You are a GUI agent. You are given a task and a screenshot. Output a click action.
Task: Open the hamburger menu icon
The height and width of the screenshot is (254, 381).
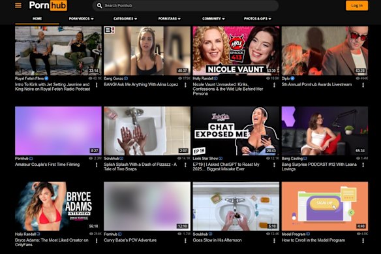[x=18, y=5]
